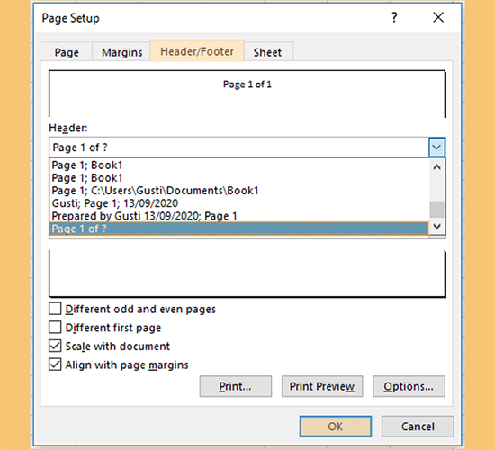This screenshot has width=495, height=450.
Task: Click the header list scrollbar thumb
Action: coord(437,210)
